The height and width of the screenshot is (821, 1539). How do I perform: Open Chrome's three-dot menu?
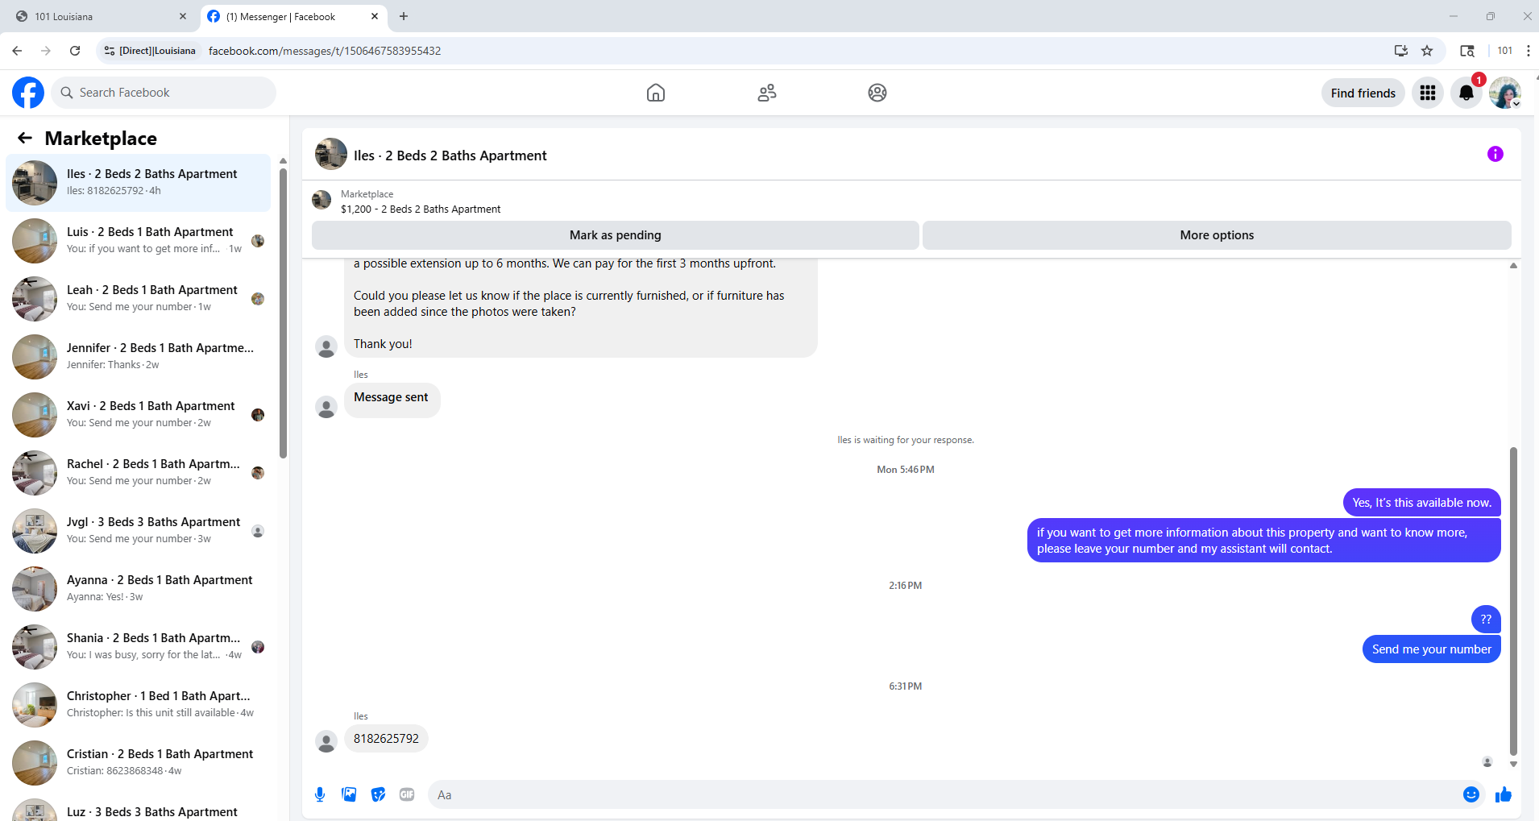click(x=1528, y=51)
